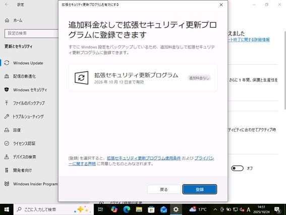Click the network icon in system tray
286x215 pixels.
pos(235,209)
